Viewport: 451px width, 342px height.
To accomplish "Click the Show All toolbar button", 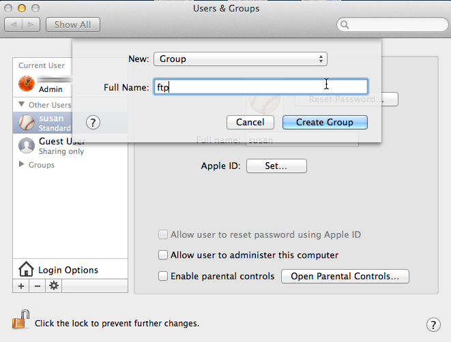I will 73,25.
